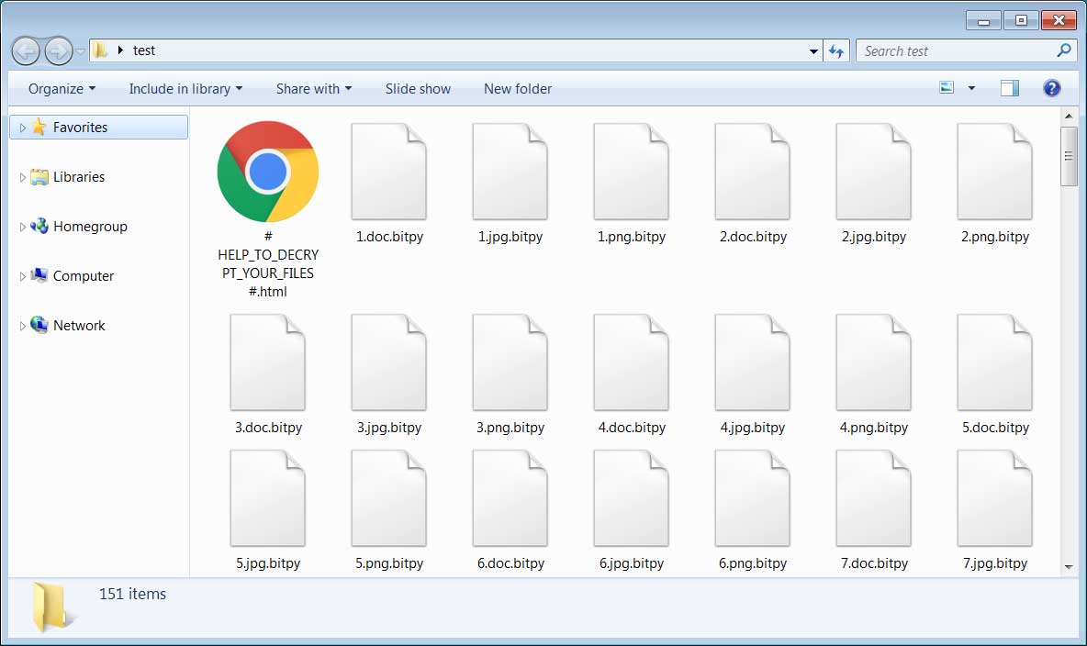Expand the breadcrumb arrow before test
The image size is (1087, 646).
[120, 50]
